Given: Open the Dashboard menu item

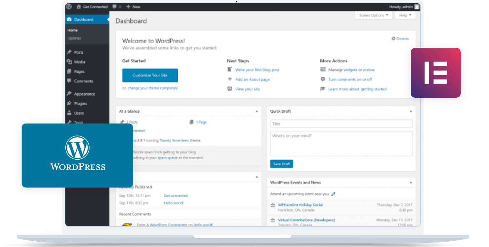Looking at the screenshot, I should (x=87, y=19).
